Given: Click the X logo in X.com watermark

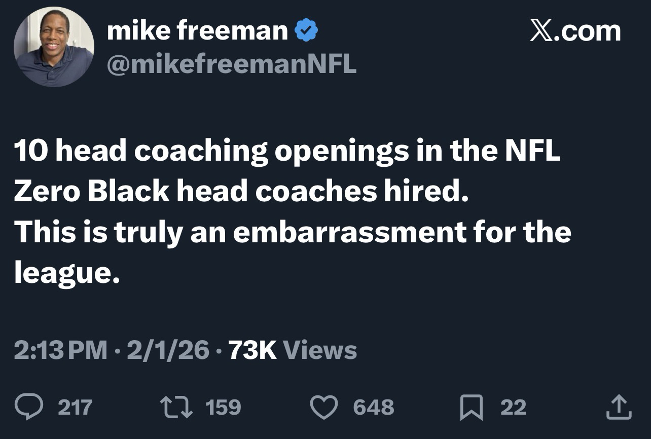Looking at the screenshot, I should [x=542, y=32].
